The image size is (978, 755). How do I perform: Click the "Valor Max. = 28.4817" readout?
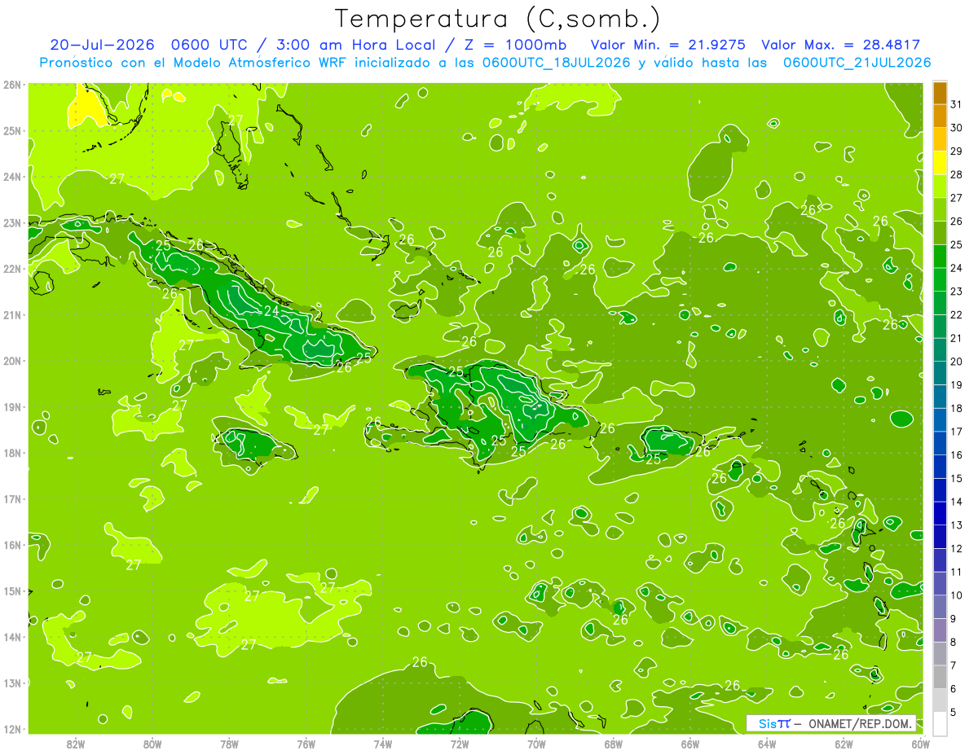tap(840, 46)
